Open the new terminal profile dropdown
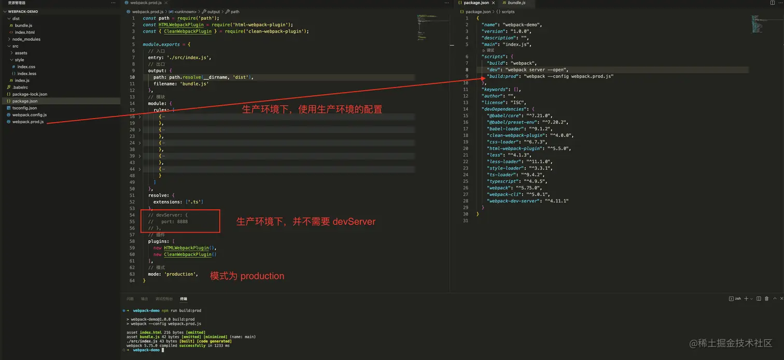The image size is (784, 360). [752, 299]
